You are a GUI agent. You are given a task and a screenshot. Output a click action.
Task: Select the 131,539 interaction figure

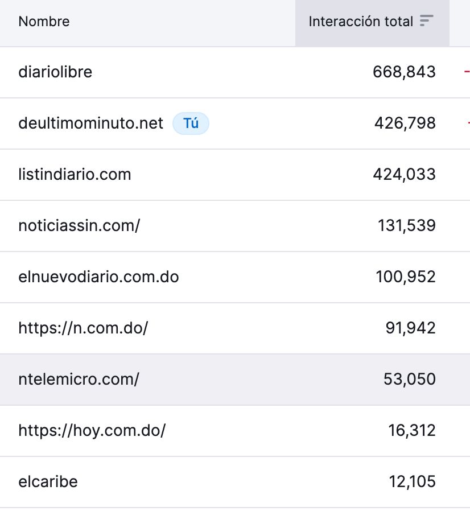[406, 225]
